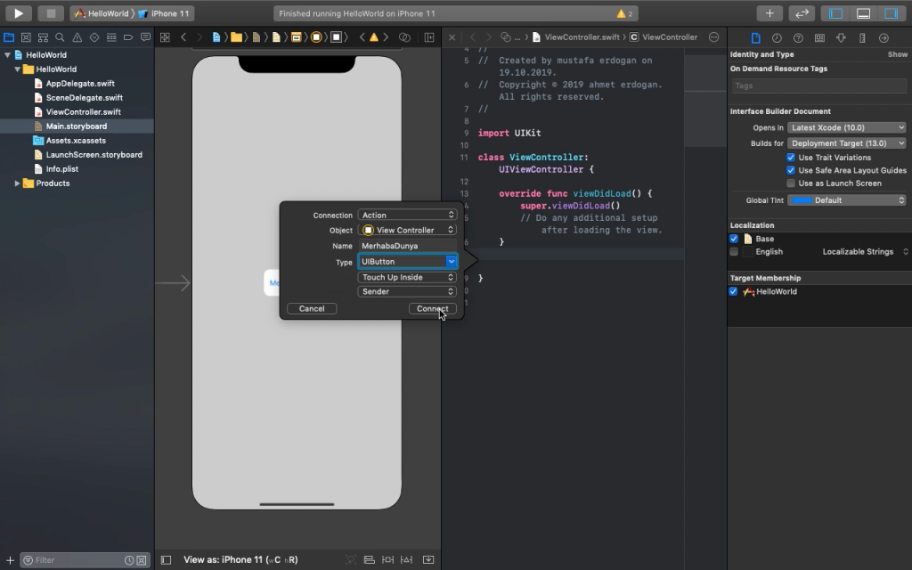912x570 pixels.
Task: Check English under Localization
Action: tap(735, 251)
